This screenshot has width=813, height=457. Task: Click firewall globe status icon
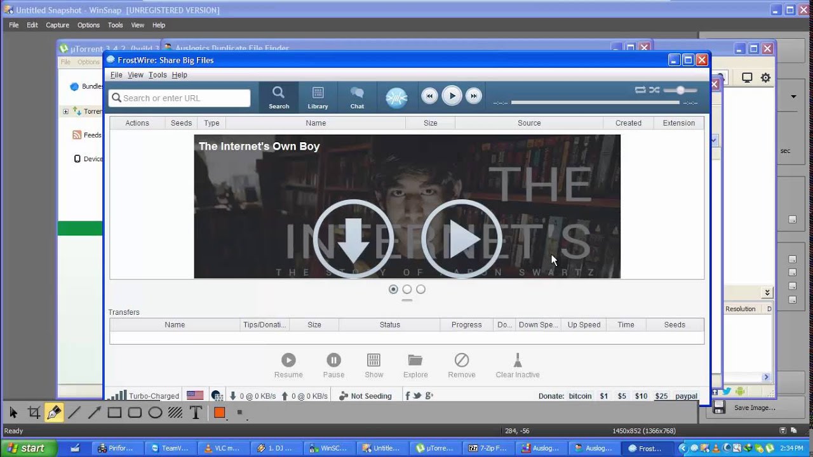click(x=217, y=395)
